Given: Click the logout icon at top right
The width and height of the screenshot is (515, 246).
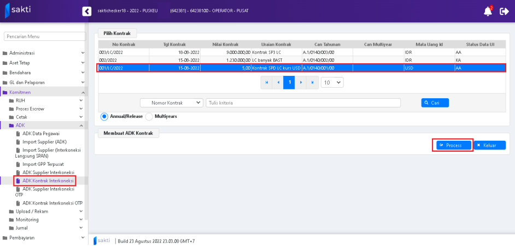Looking at the screenshot, I should pos(504,11).
